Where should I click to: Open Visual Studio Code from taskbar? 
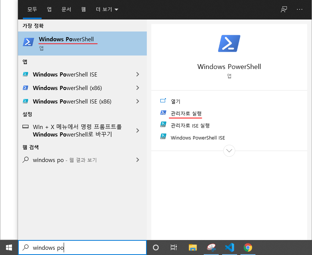230,247
